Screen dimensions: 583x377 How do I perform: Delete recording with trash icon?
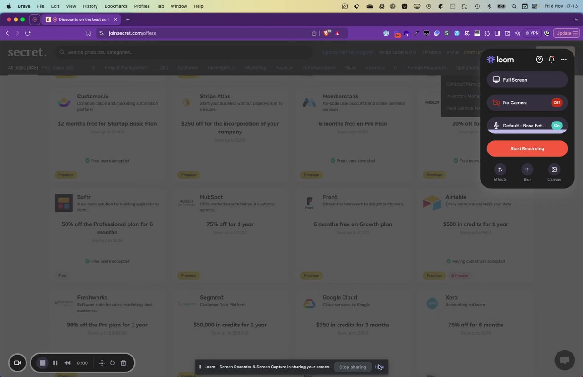click(x=123, y=363)
